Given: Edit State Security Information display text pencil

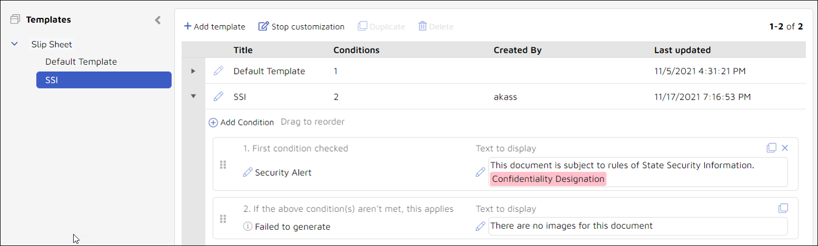Looking at the screenshot, I should point(480,172).
